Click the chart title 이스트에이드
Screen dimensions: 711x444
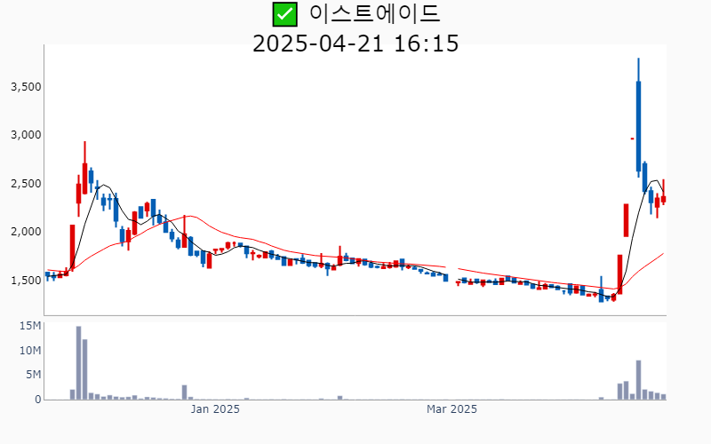[x=374, y=13]
